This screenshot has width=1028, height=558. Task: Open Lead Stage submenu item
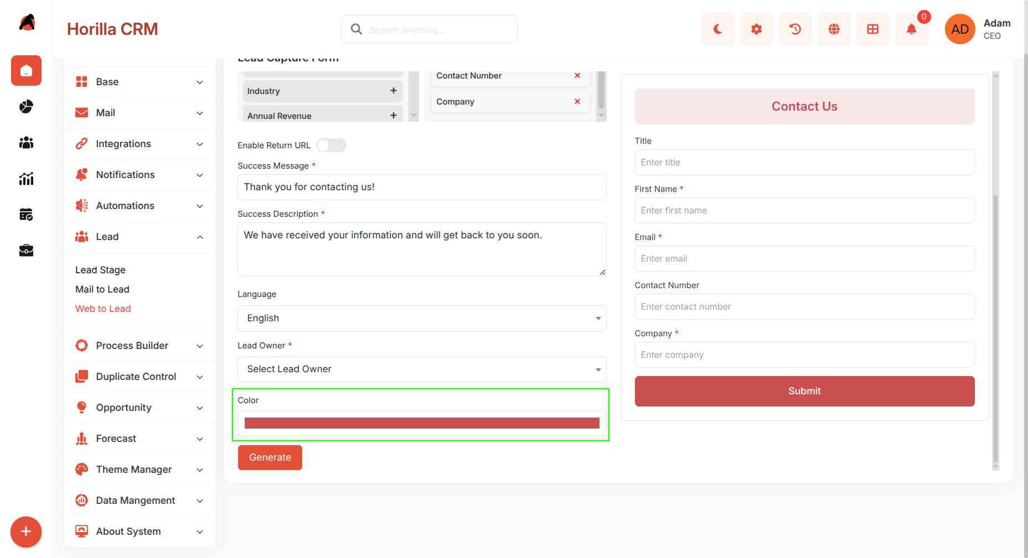[x=100, y=270]
